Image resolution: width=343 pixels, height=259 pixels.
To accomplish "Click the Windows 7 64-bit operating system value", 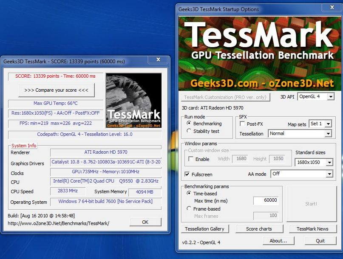I will click(106, 201).
